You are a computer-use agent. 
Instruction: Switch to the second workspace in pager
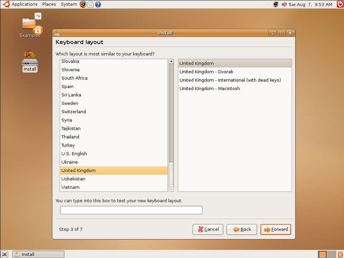tap(332, 254)
